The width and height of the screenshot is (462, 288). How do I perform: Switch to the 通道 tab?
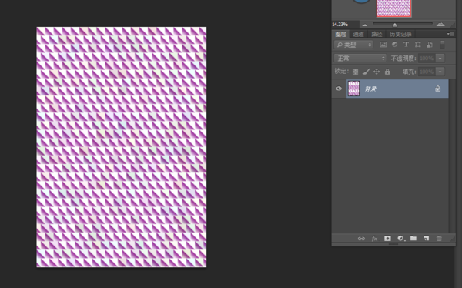358,34
